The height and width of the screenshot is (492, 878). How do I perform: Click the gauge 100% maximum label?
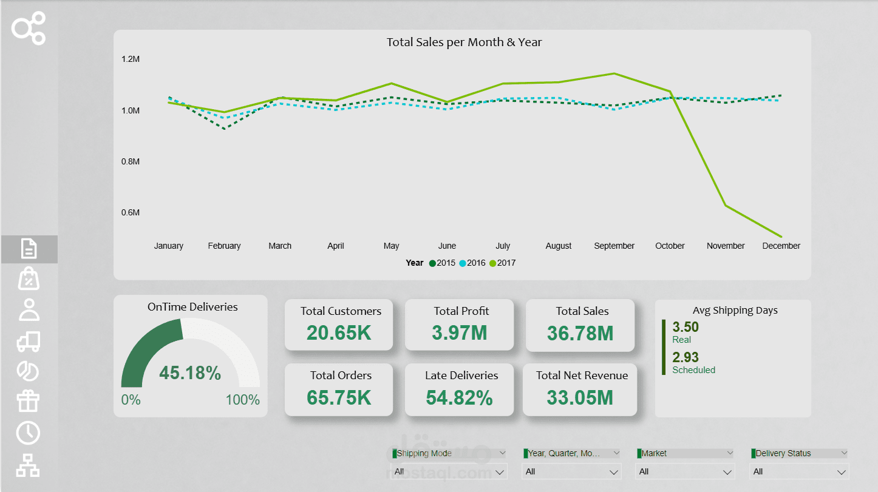[x=243, y=400]
